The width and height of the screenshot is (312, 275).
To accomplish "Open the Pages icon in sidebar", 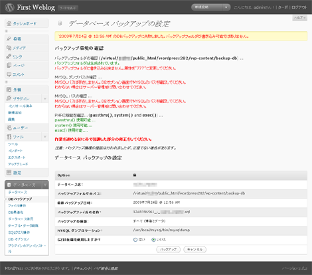I will 9,65.
